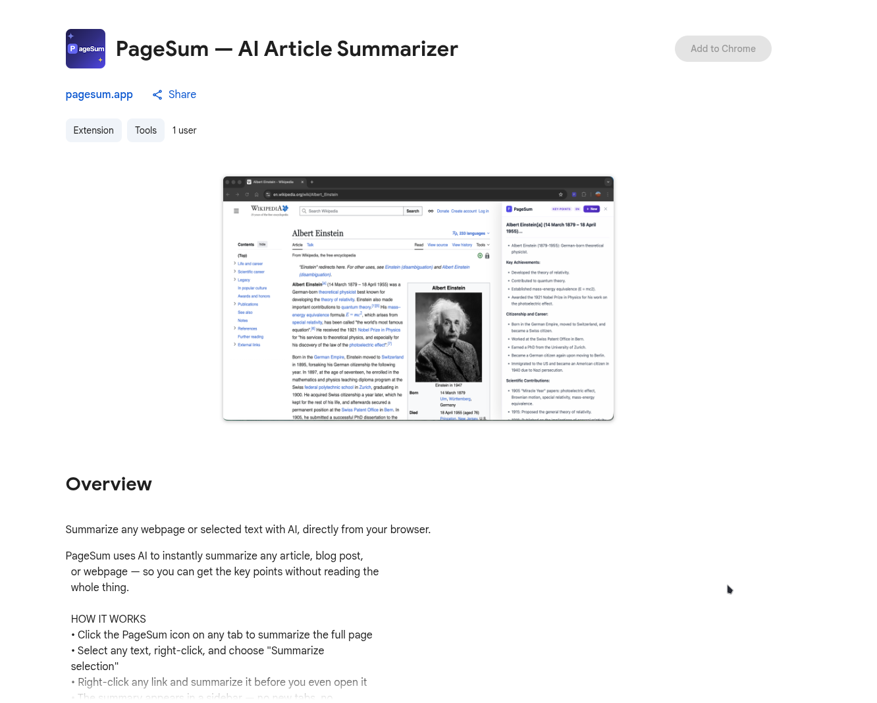The image size is (877, 703).
Task: Click the 'Select any text, right-click' bullet
Action: click(198, 658)
